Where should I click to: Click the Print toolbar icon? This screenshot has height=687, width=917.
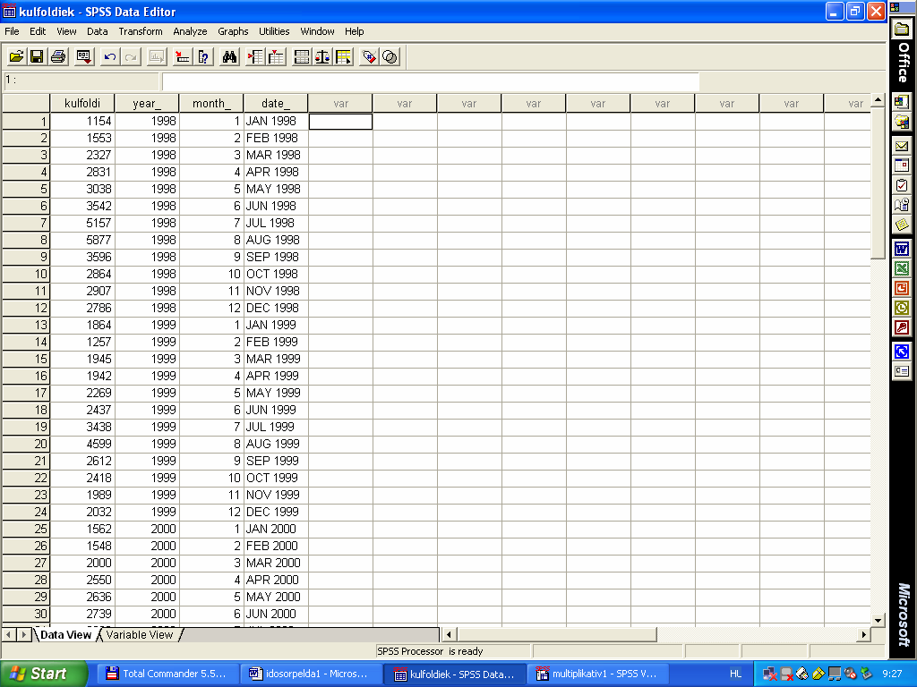pos(58,56)
